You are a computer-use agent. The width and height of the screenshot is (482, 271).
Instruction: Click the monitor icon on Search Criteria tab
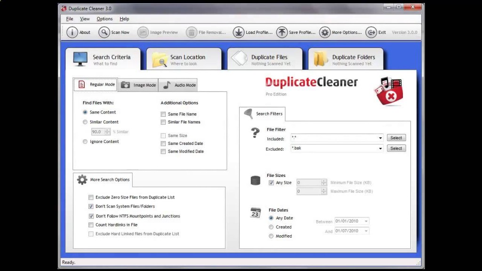[x=80, y=59]
